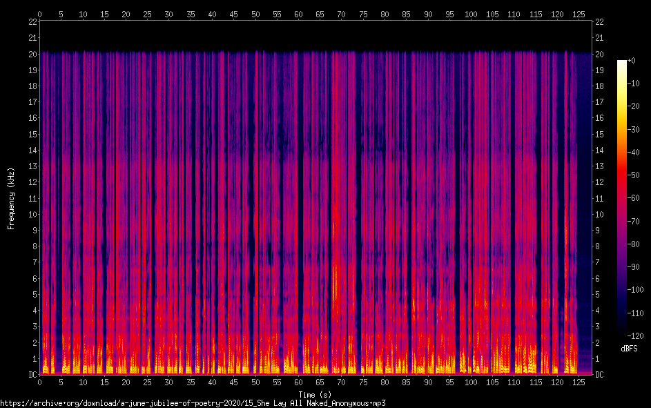Click "45" on the bottom time axis
651x408 pixels.
pyautogui.click(x=234, y=382)
